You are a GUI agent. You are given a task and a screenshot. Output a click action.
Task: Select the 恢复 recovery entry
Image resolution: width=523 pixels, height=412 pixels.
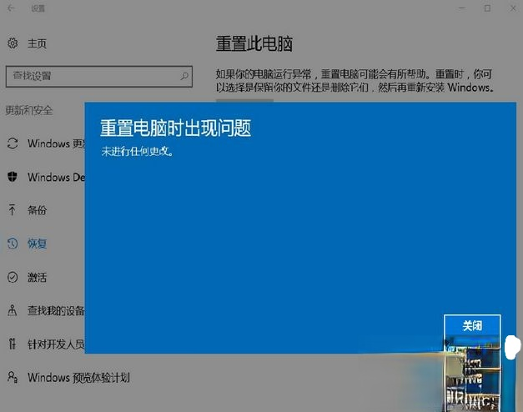click(x=37, y=244)
